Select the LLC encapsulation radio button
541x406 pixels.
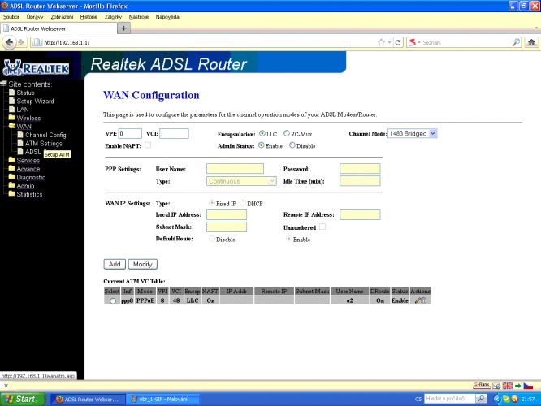[262, 133]
